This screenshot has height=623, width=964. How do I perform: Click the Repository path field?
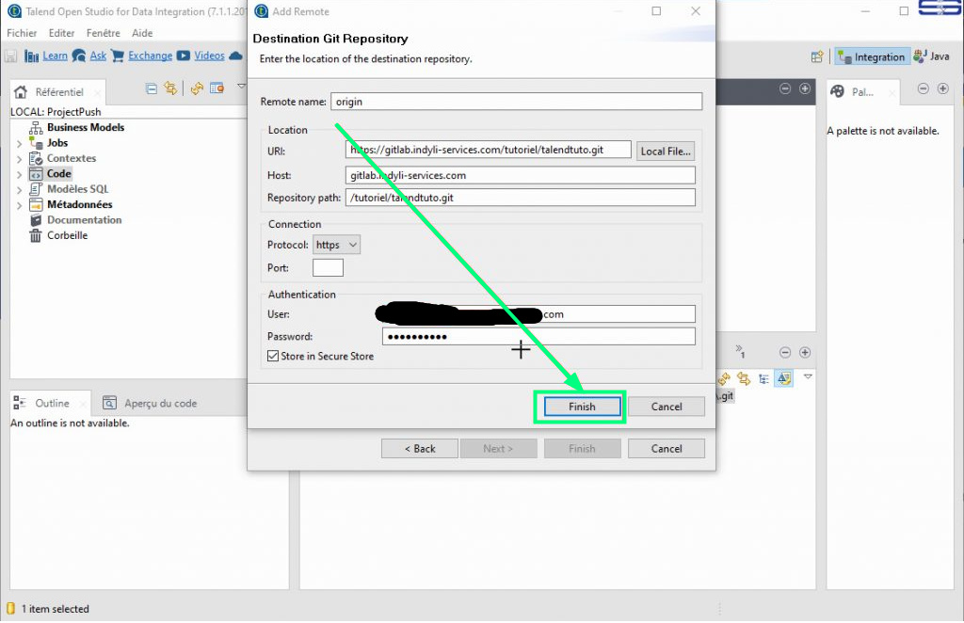coord(520,198)
